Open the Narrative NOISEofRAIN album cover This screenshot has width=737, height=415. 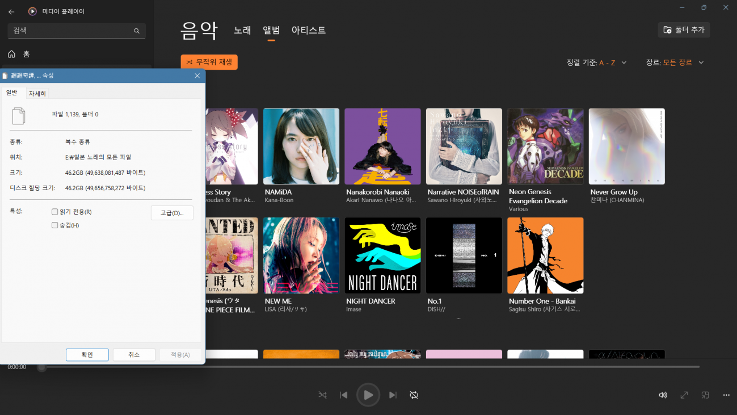click(464, 146)
